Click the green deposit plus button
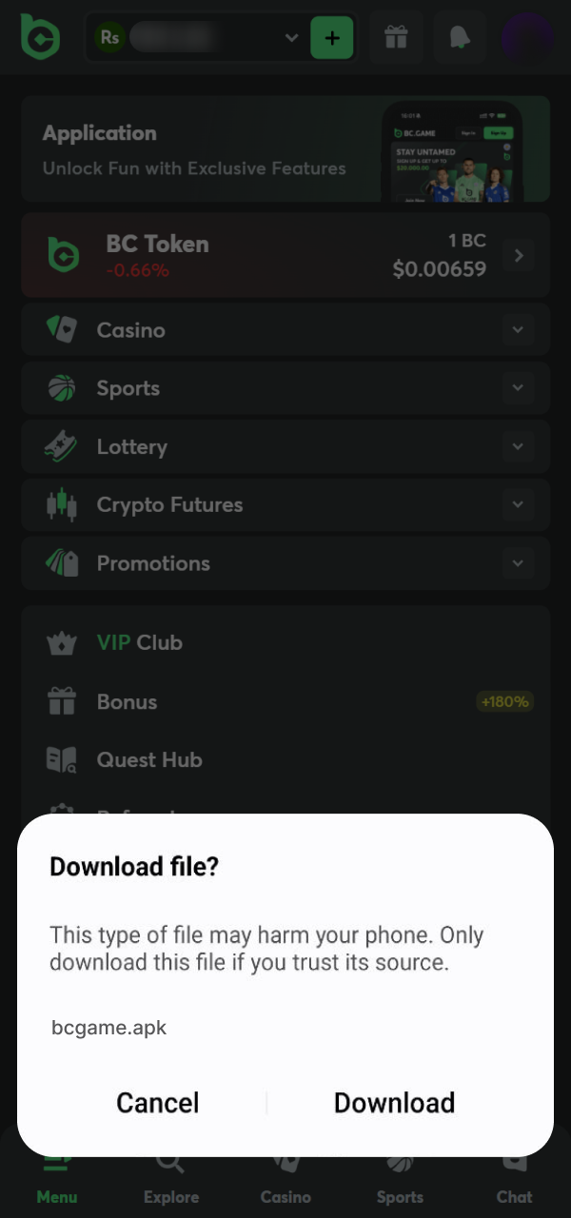Viewport: 571px width, 1218px height. [x=333, y=38]
